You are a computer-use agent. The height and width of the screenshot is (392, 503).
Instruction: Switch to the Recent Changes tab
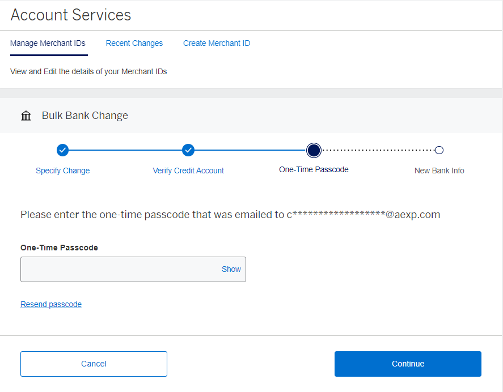(x=134, y=43)
